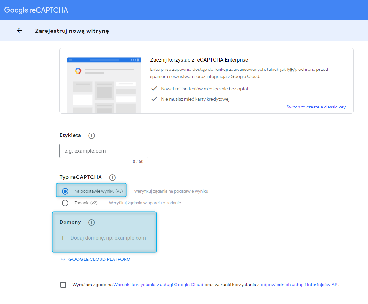Open info icon next to Etykieta
The image size is (368, 304).
pyautogui.click(x=91, y=136)
